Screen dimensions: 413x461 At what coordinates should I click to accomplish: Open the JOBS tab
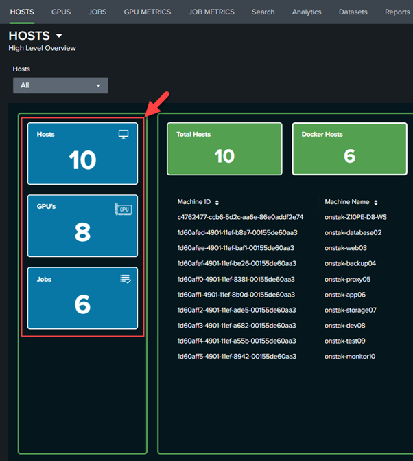tap(97, 12)
